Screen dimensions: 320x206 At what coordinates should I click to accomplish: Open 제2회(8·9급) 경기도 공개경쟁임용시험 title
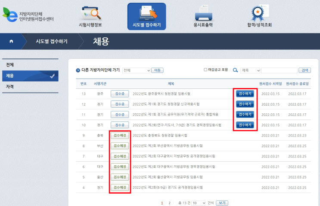point(168,188)
